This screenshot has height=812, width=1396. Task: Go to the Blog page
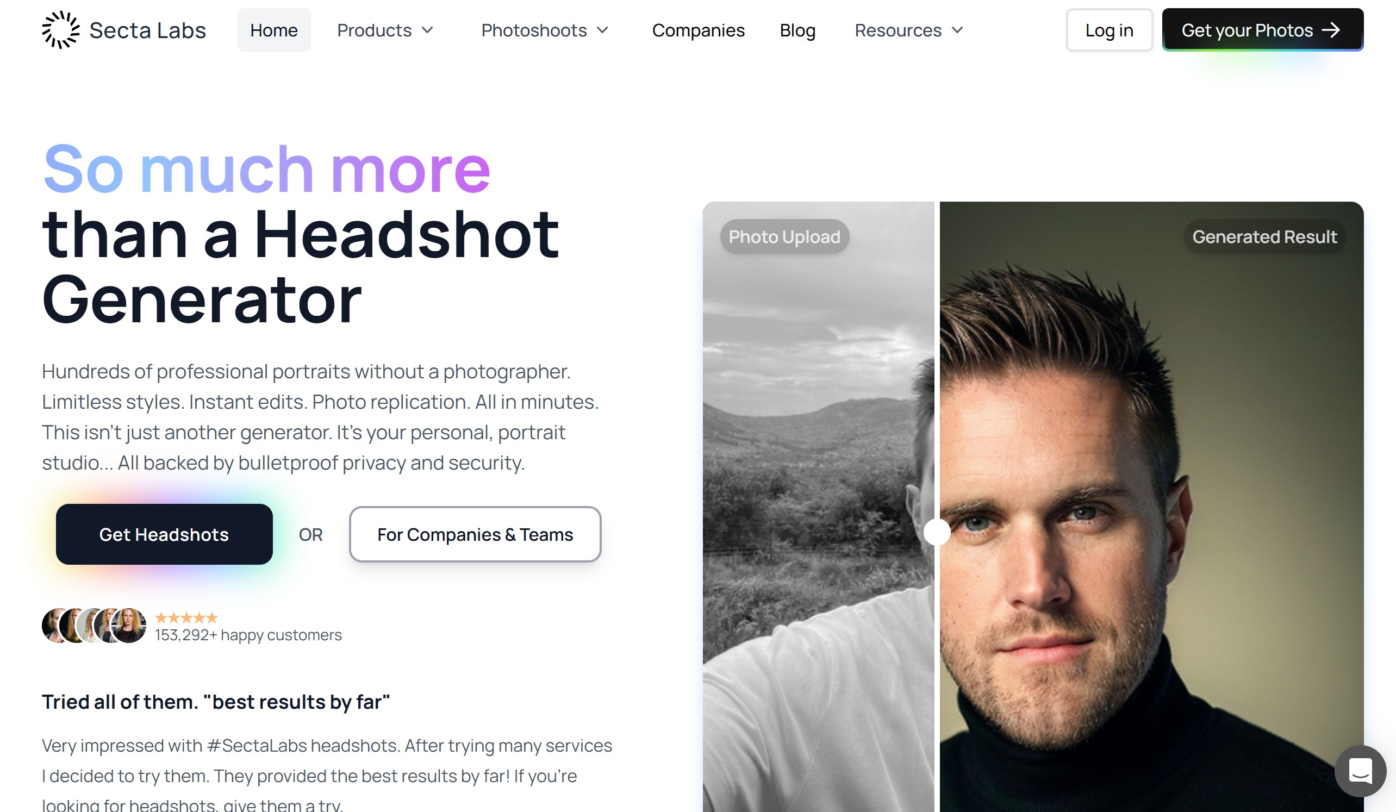(797, 30)
